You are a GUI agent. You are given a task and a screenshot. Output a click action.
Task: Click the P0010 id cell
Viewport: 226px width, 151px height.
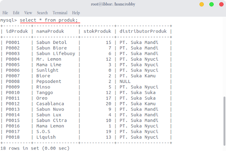click(13, 93)
